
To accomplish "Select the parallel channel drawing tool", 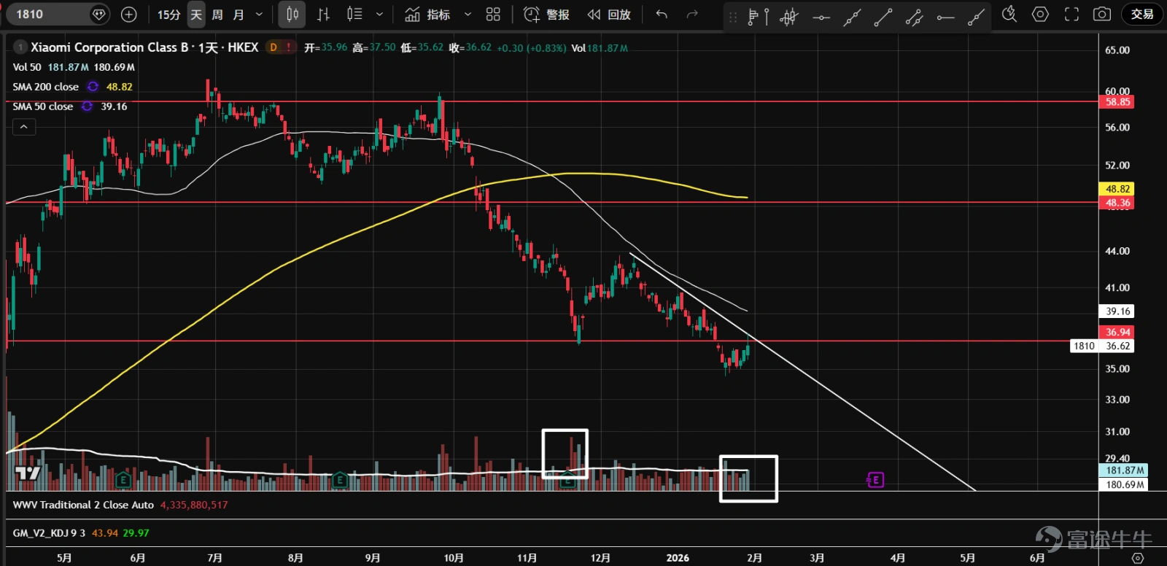I will click(914, 16).
